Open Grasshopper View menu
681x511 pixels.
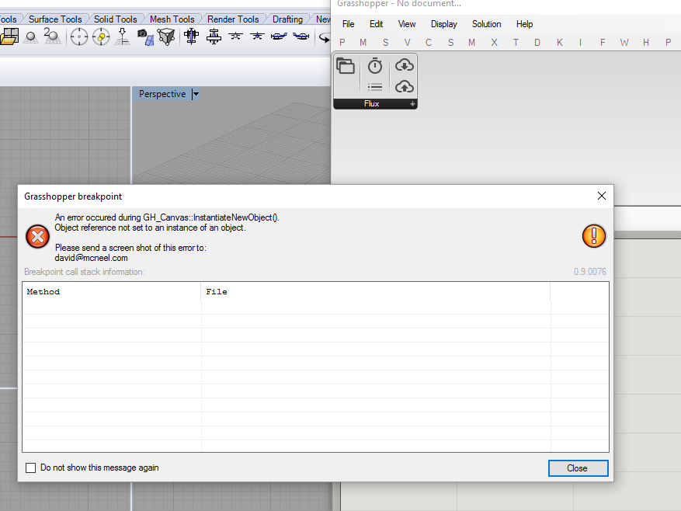tap(407, 24)
